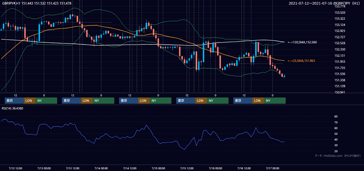Click the 7/14 00:00 time axis label
364x171 pixels.
pyautogui.click(x=101, y=168)
